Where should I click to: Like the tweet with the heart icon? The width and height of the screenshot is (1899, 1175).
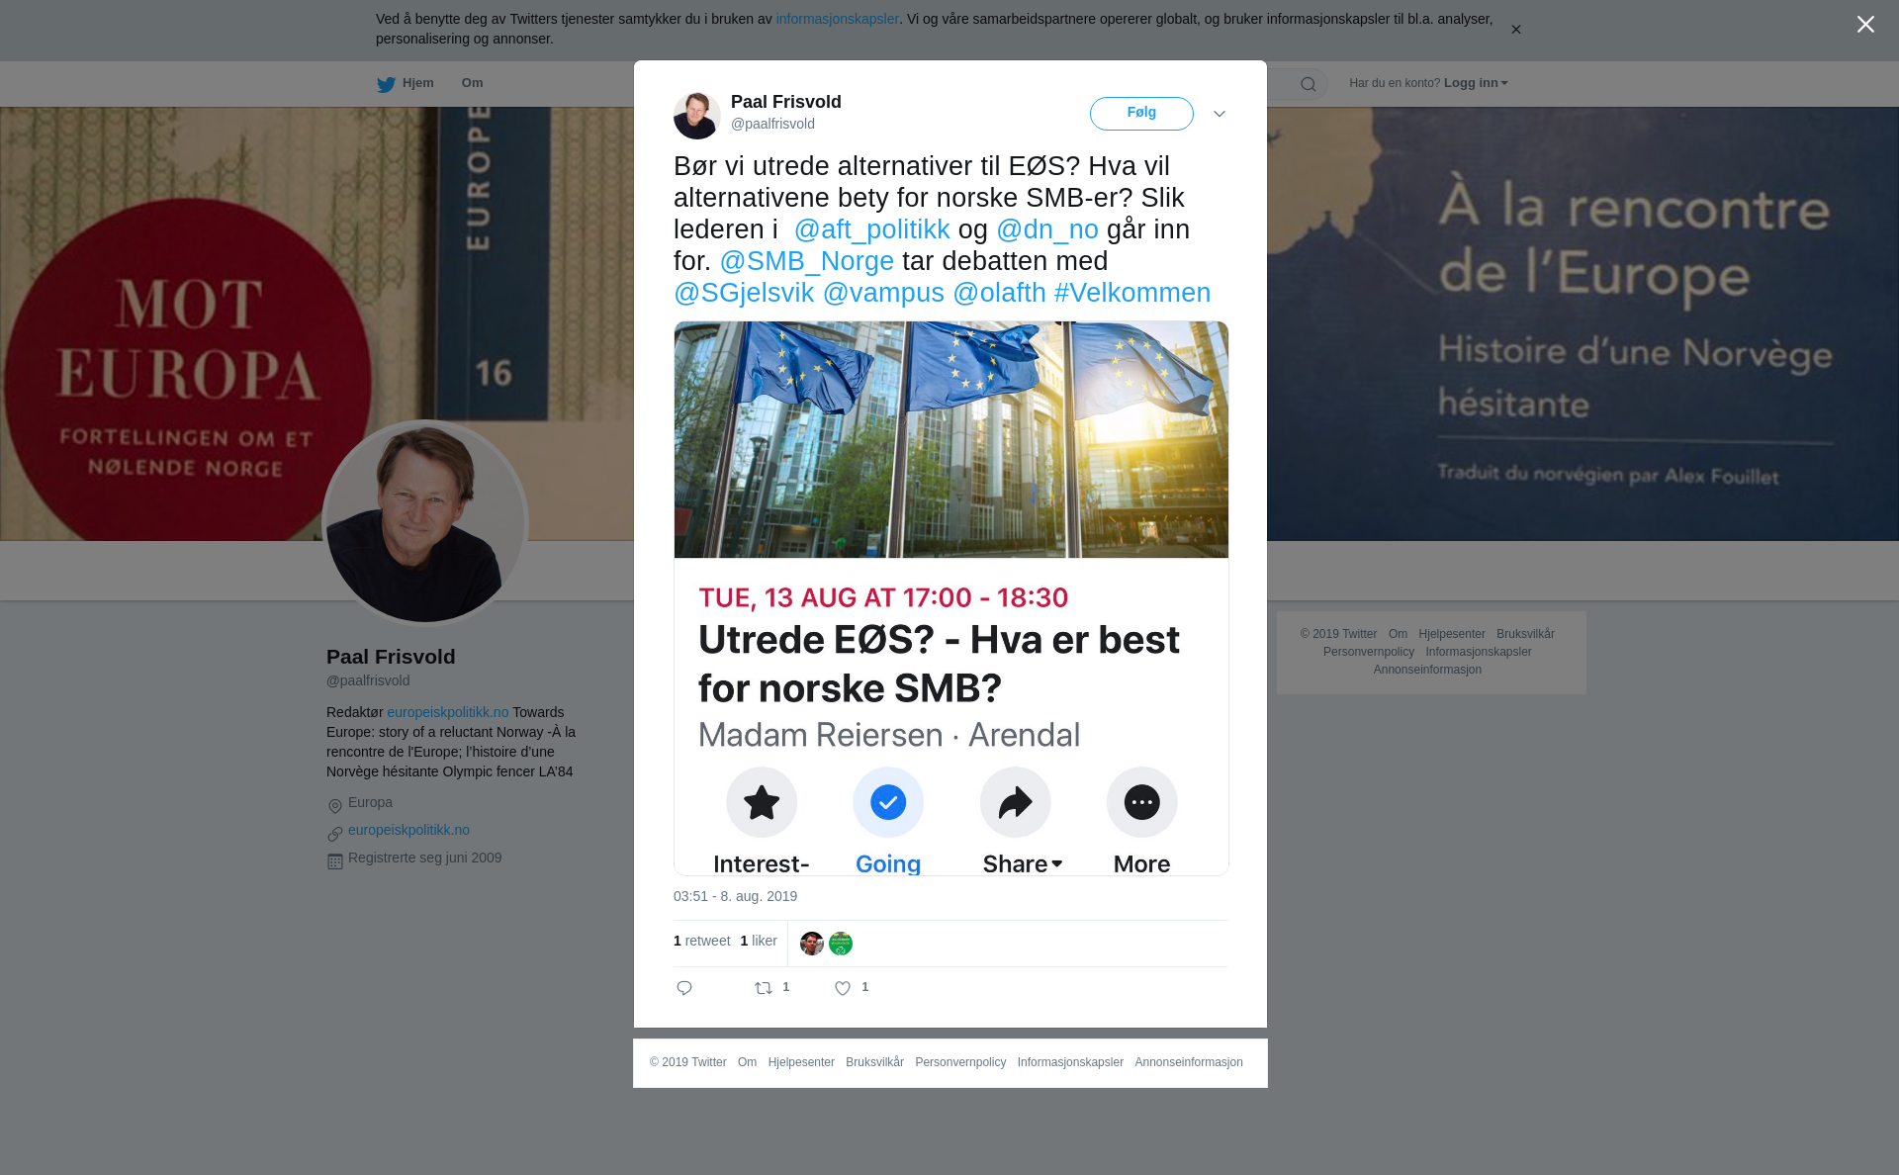tap(843, 988)
